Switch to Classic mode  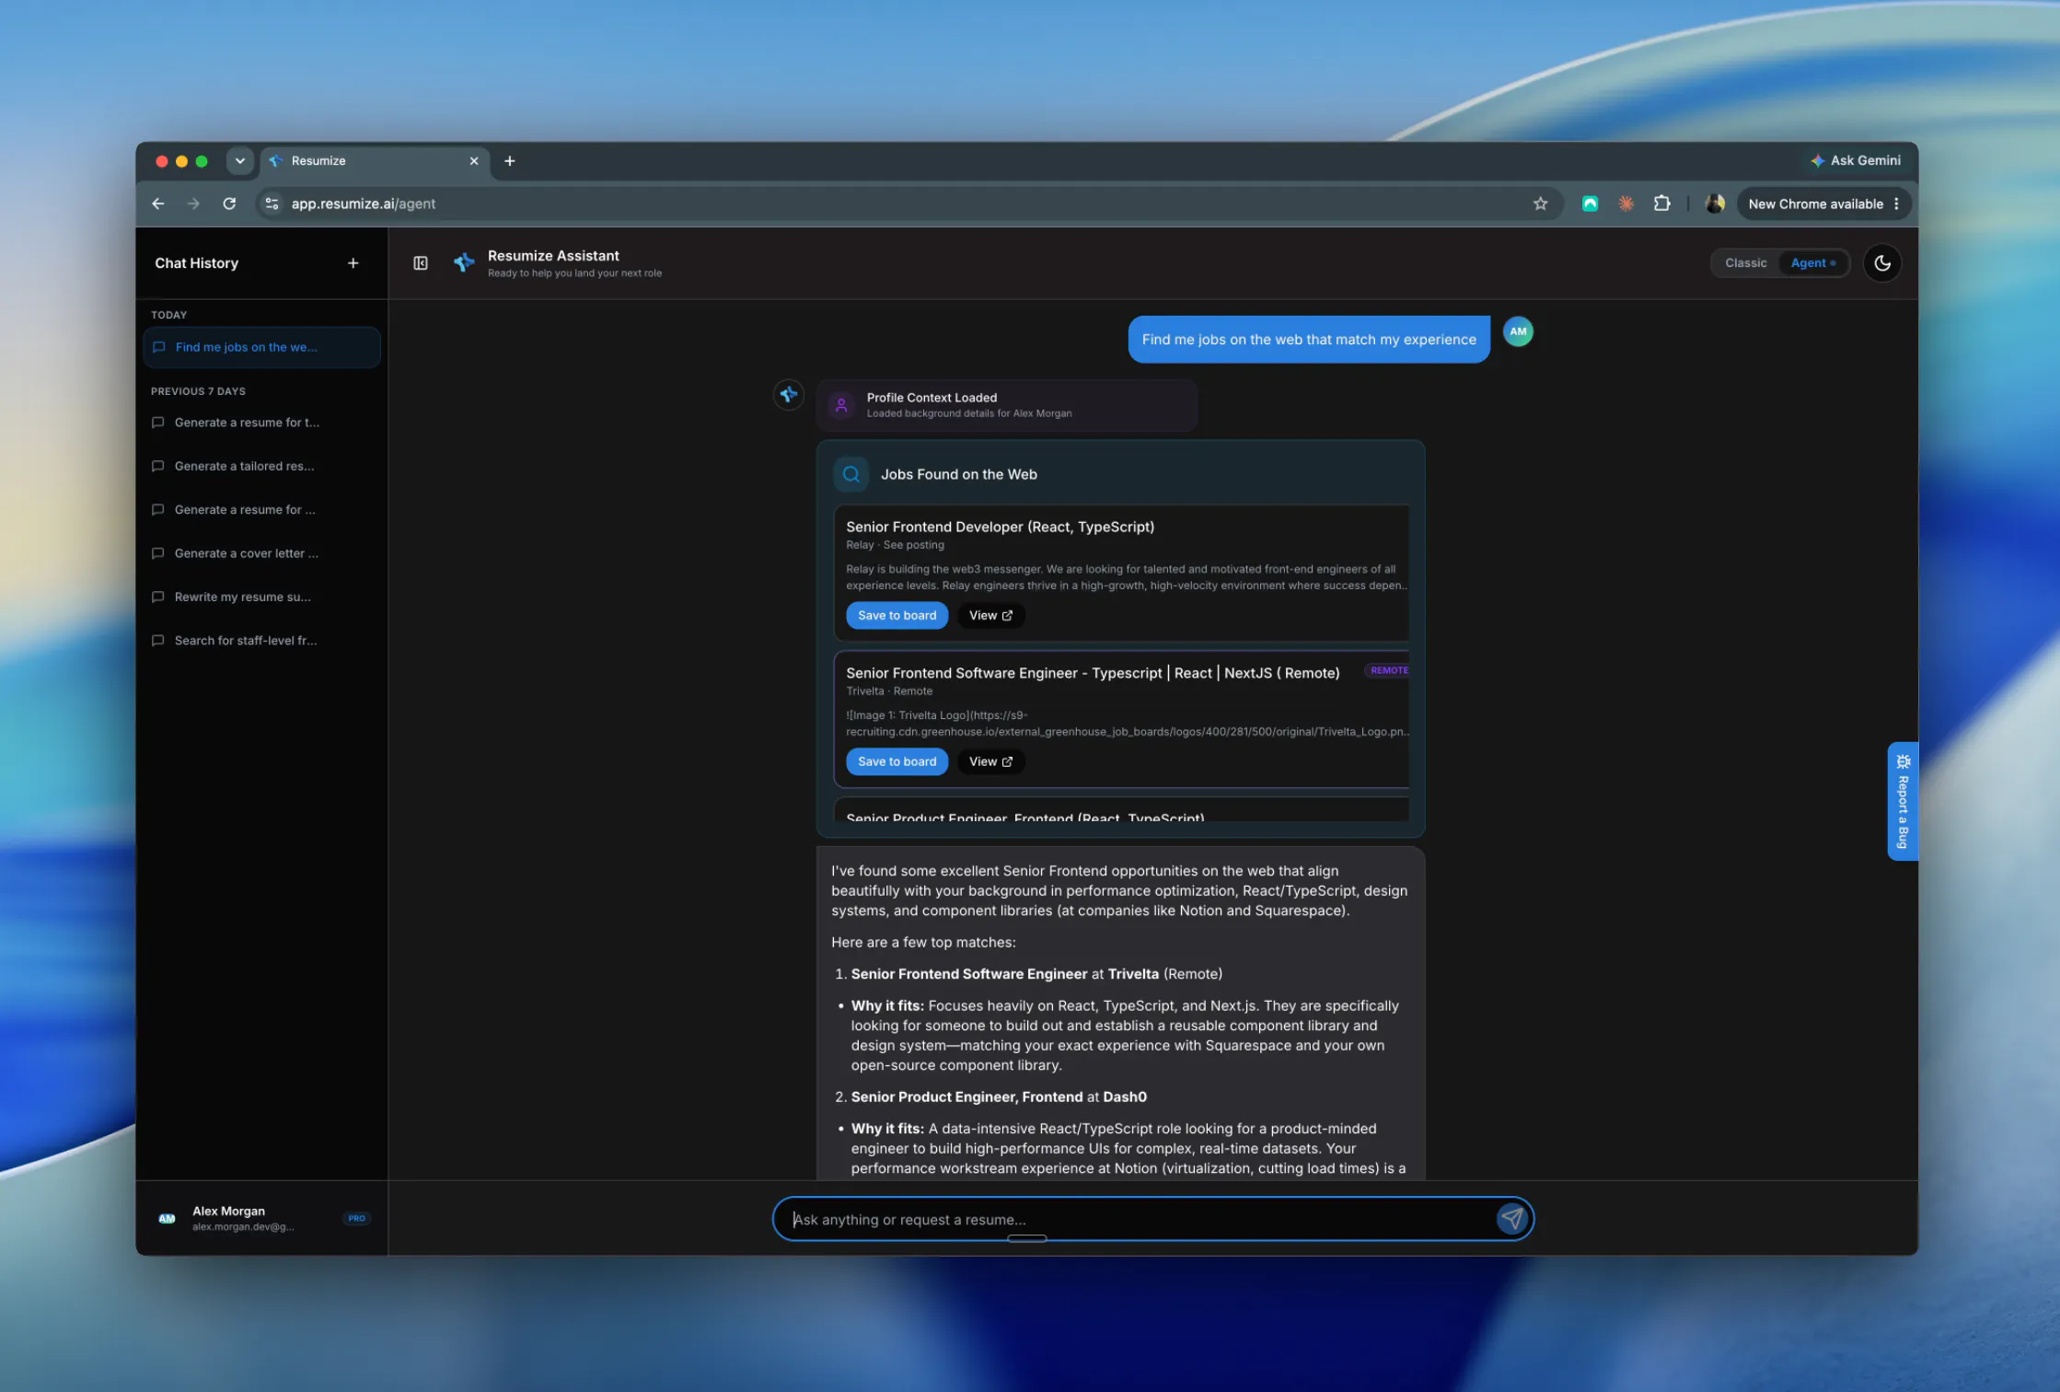point(1745,263)
